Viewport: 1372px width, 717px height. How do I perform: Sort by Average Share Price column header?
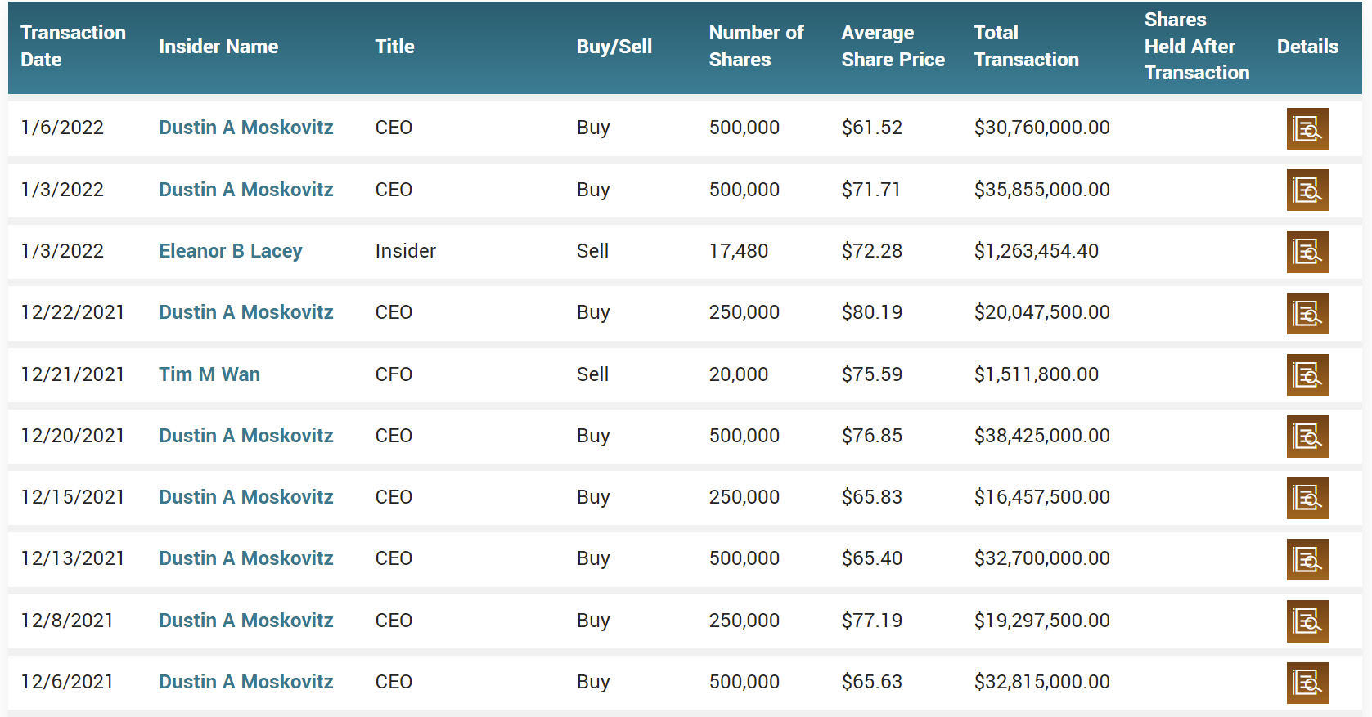point(893,46)
